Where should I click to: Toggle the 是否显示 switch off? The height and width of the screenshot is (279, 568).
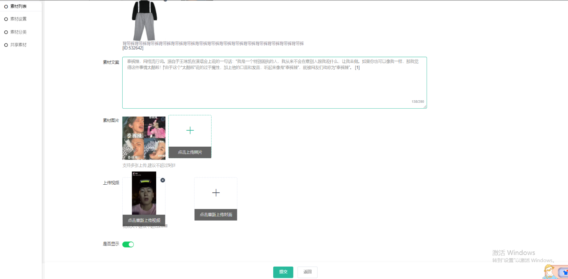(128, 244)
